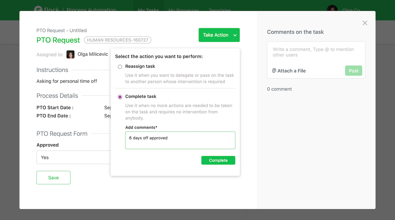Close the task dialog with X icon
The width and height of the screenshot is (395, 220).
365,23
